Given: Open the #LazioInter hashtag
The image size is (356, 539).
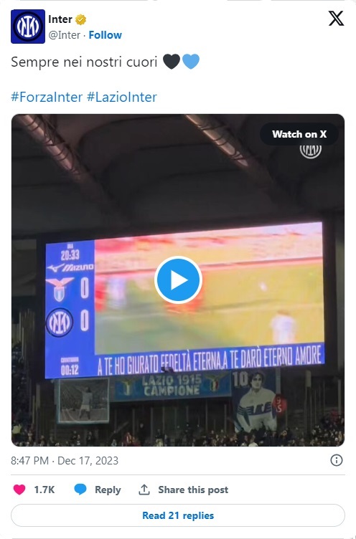Looking at the screenshot, I should pyautogui.click(x=122, y=97).
